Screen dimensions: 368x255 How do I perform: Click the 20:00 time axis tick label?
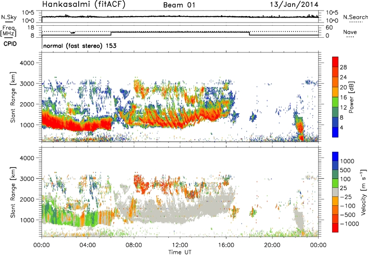272,245
